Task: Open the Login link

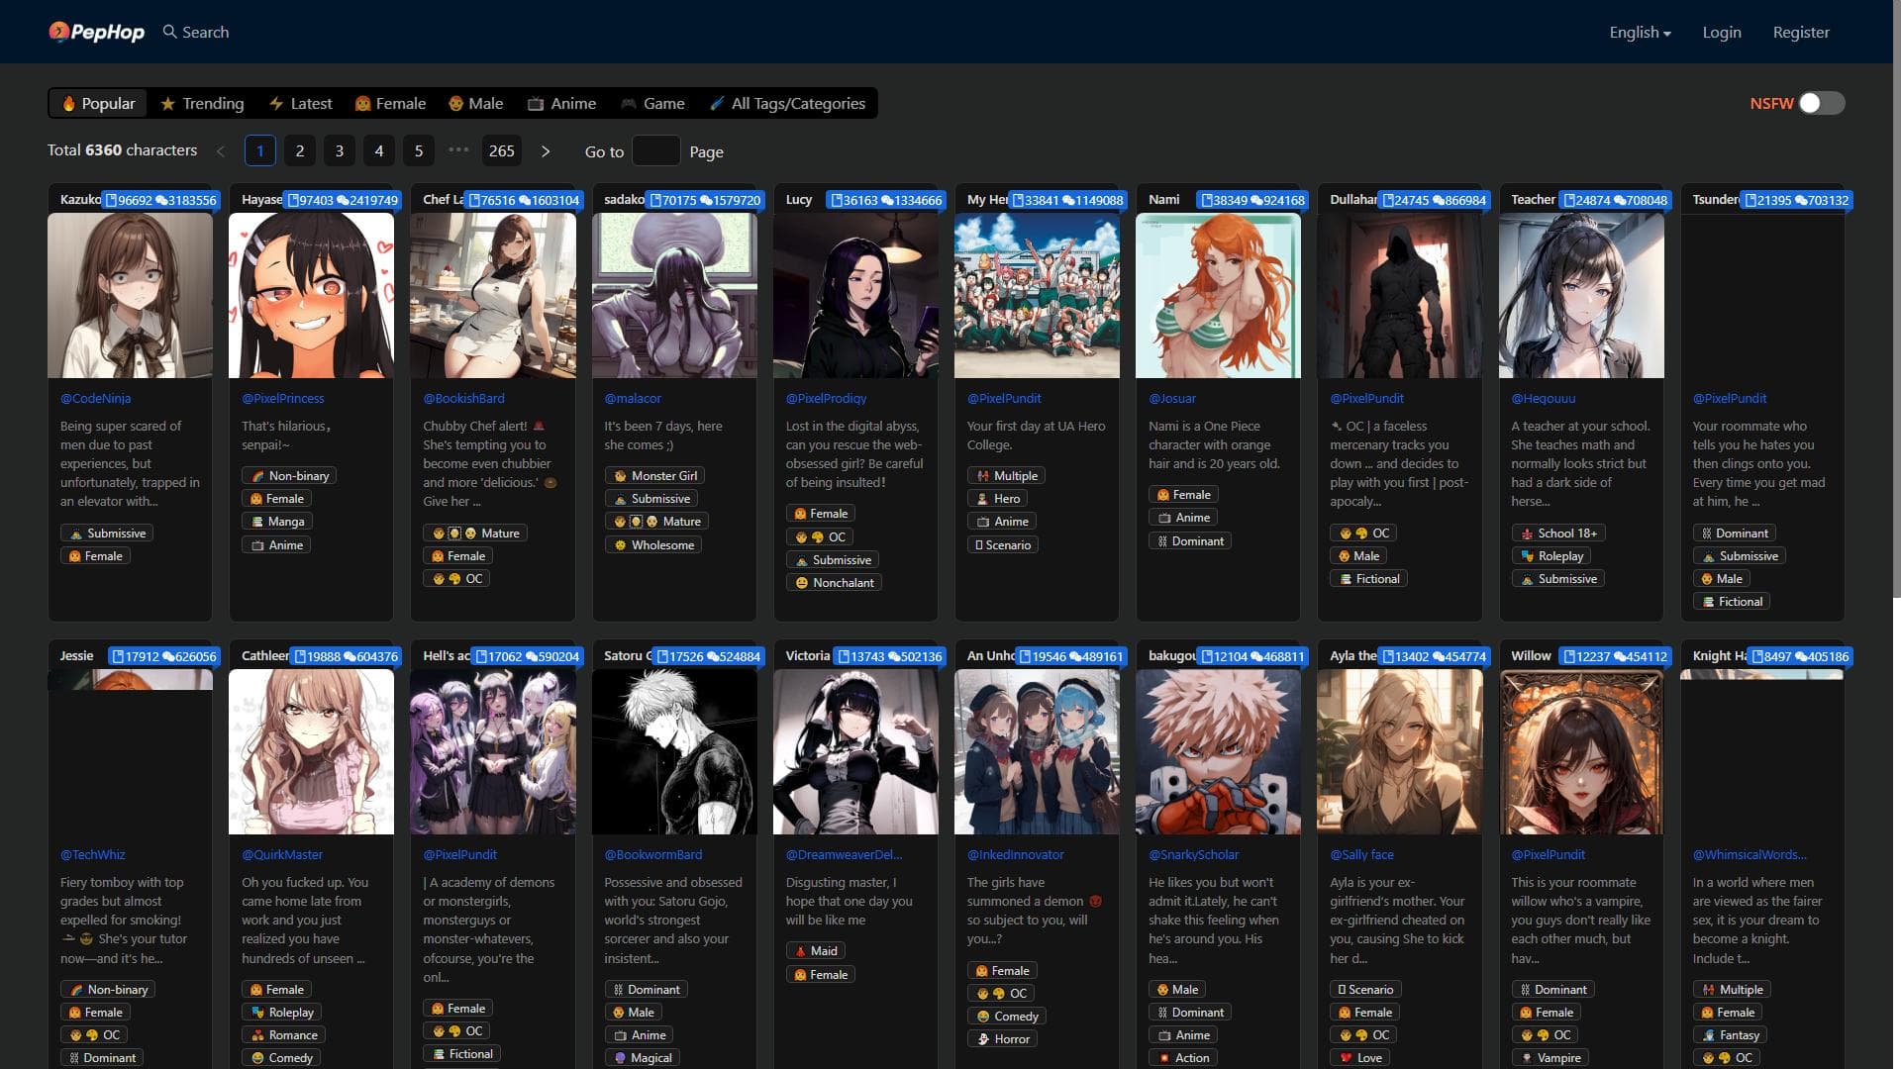Action: tap(1722, 32)
